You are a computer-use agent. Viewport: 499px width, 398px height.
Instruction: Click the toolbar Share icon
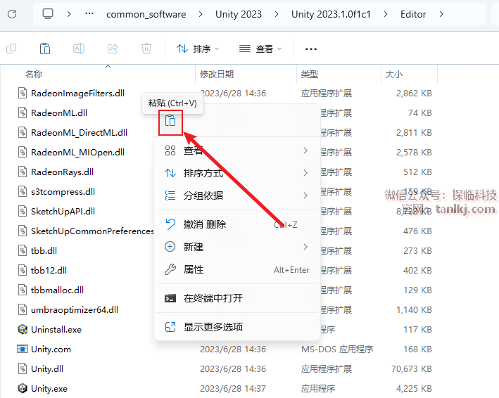[113, 49]
